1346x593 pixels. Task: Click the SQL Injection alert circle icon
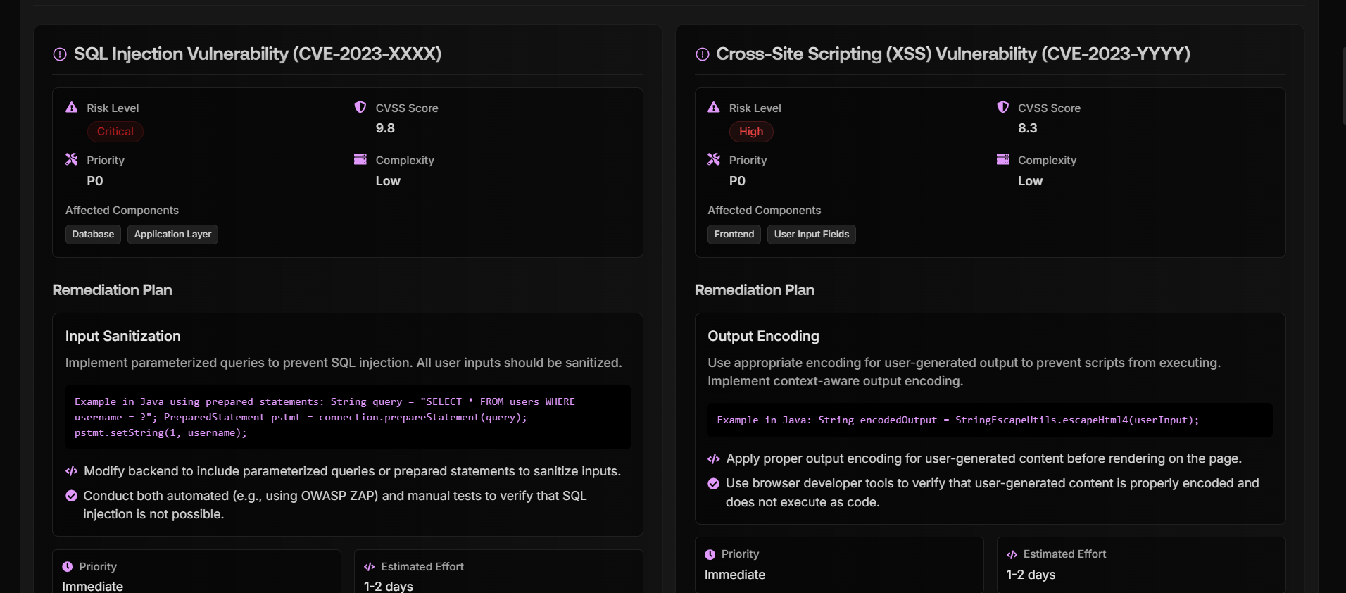(60, 54)
